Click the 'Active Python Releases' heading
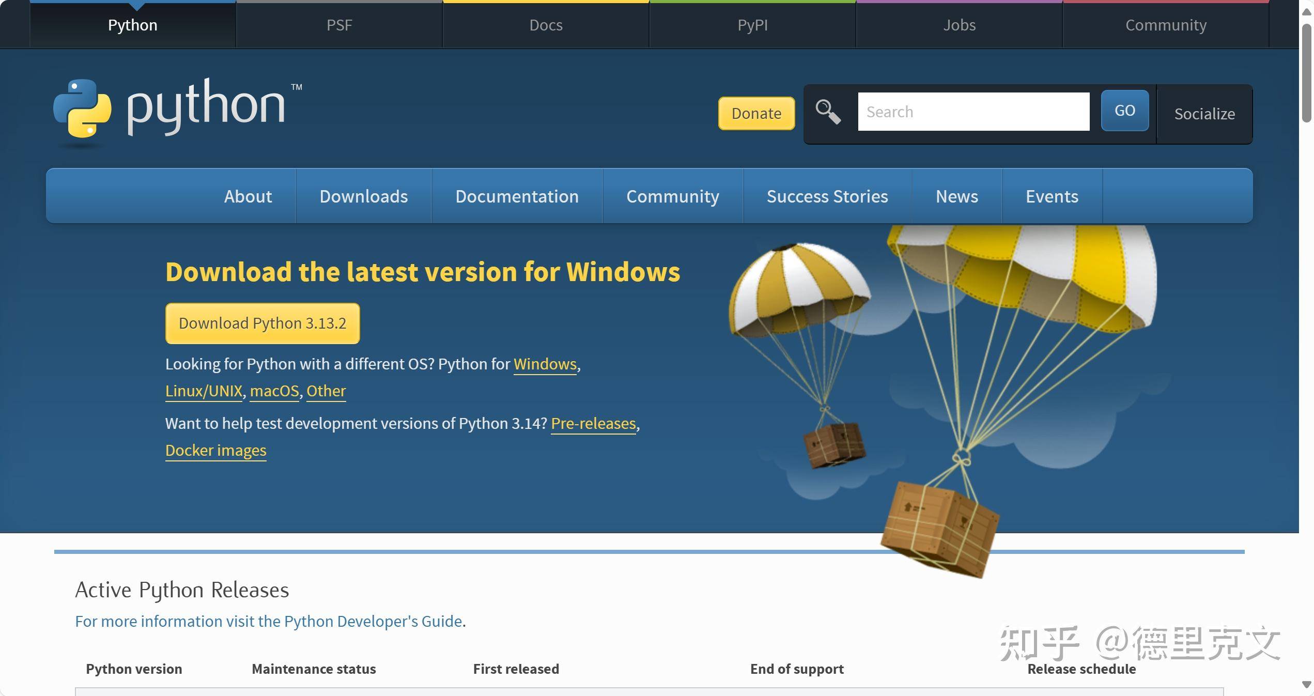 [x=182, y=590]
